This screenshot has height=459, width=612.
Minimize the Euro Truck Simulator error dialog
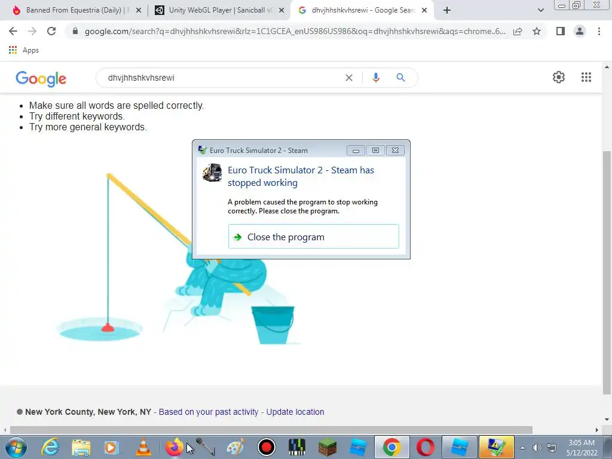tap(356, 150)
